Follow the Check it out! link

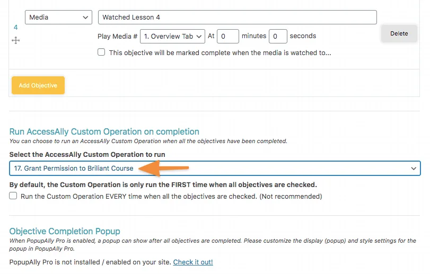pyautogui.click(x=193, y=262)
